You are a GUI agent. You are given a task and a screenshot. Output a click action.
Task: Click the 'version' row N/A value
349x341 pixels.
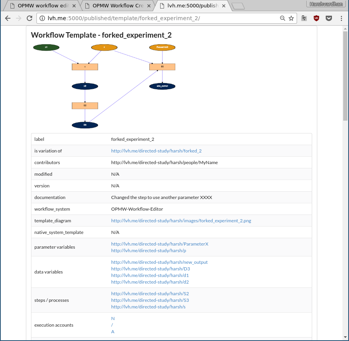coord(115,186)
